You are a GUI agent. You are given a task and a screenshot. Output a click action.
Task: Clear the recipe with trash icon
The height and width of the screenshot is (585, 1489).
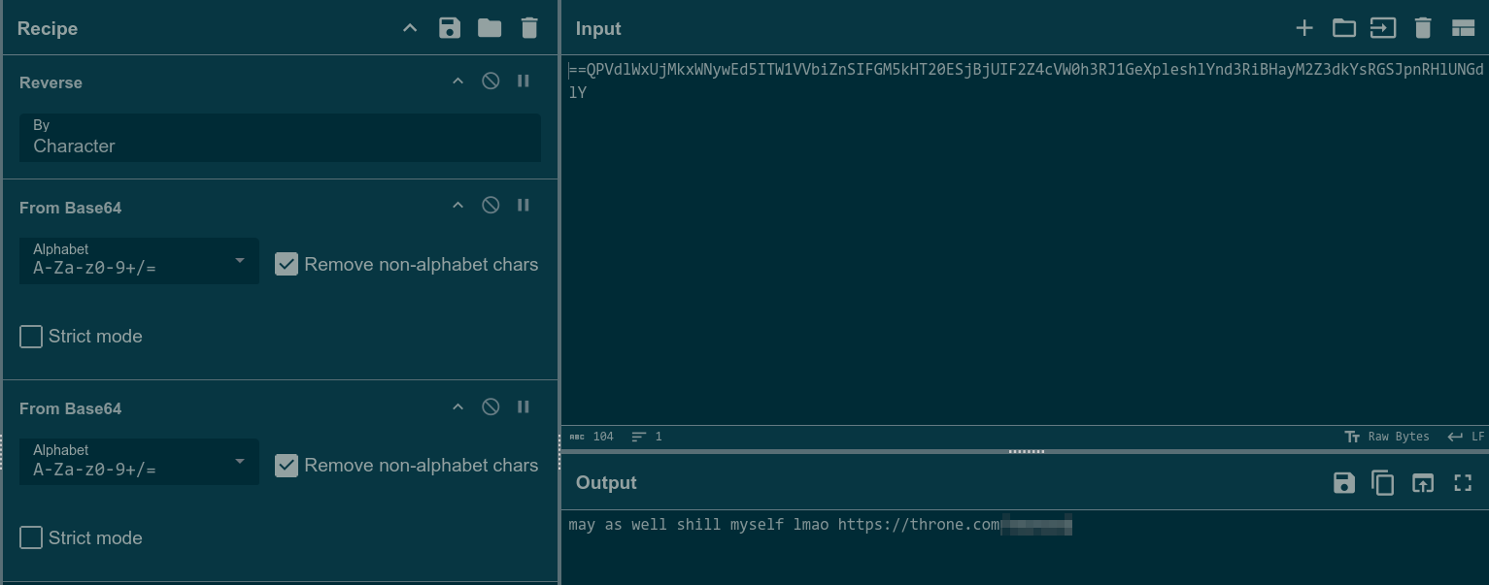tap(529, 28)
